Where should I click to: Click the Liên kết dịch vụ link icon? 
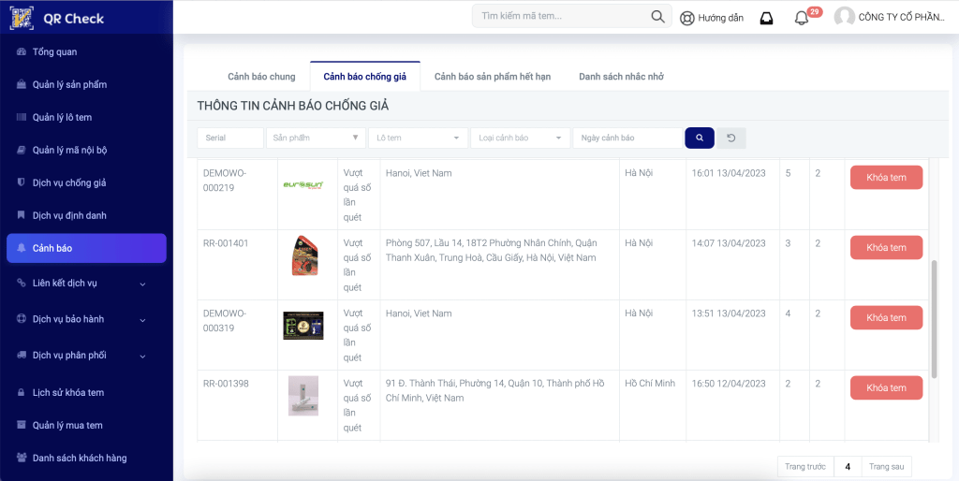pos(22,283)
